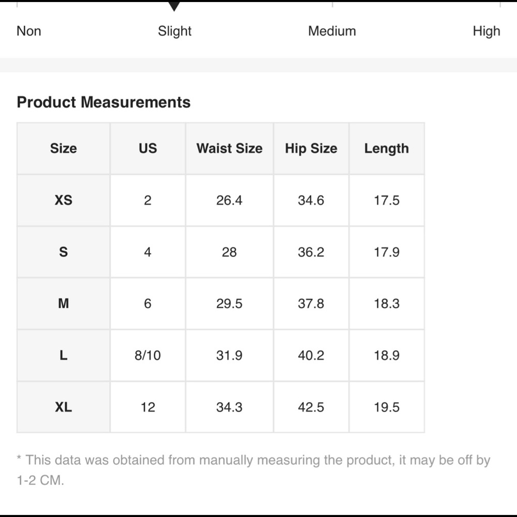The width and height of the screenshot is (517, 517).
Task: Click the US column header
Action: pos(147,148)
